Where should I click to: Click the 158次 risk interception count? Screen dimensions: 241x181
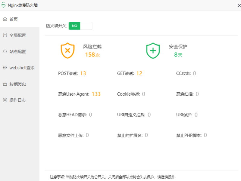click(92, 55)
